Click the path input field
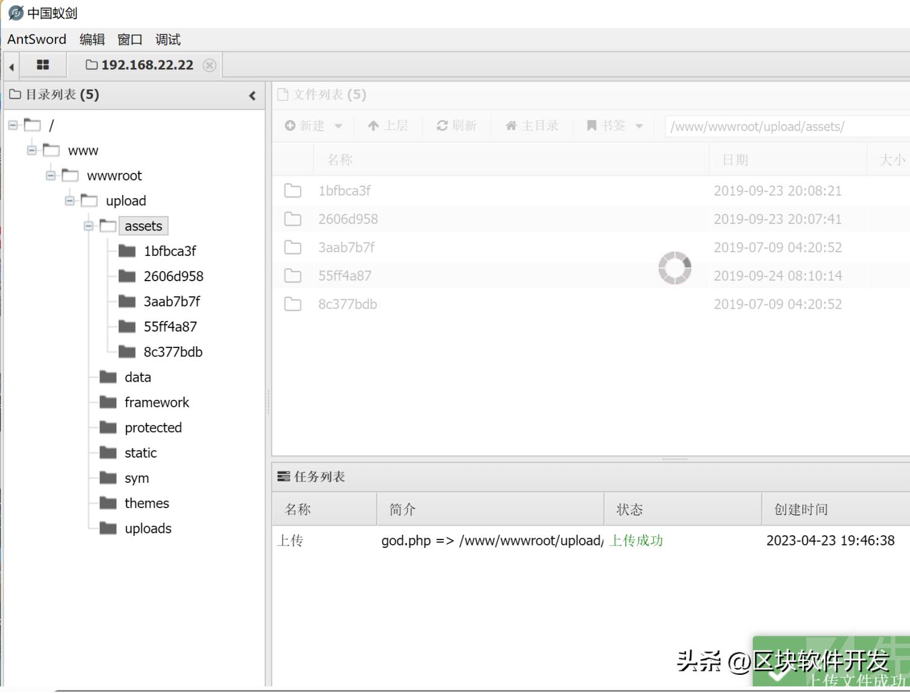This screenshot has width=910, height=693. 783,126
